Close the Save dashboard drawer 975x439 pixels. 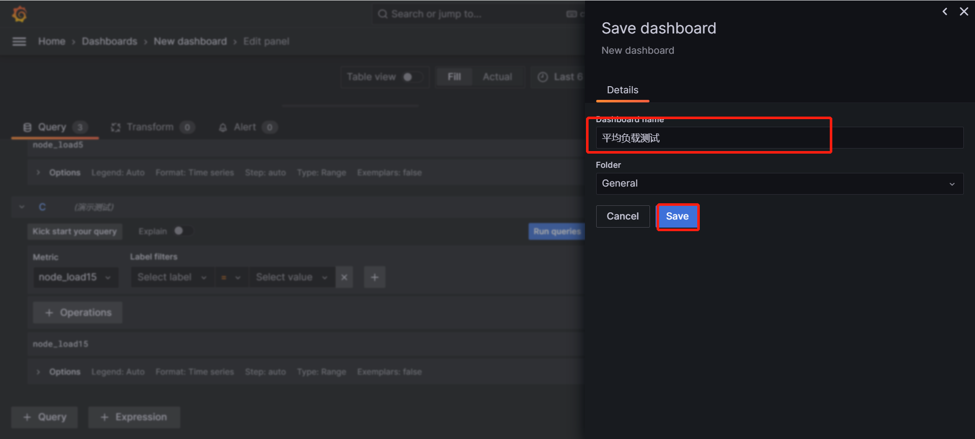tap(963, 12)
